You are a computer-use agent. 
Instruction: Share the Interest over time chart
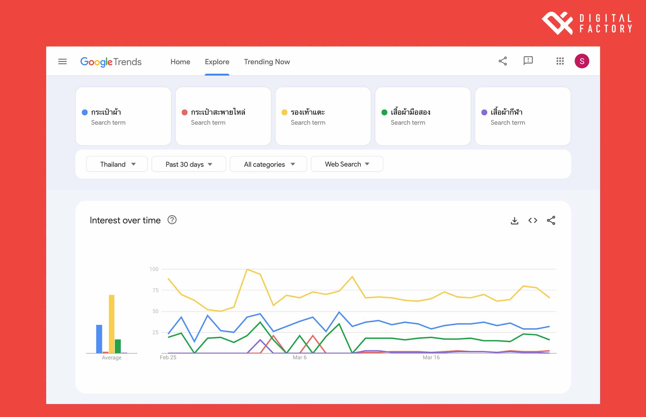551,220
